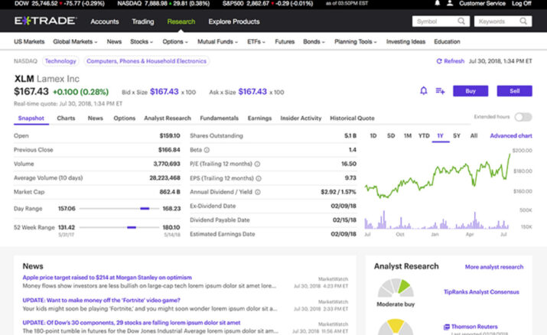Viewport: 547px width, 335px height.
Task: Click the Technology sector tag
Action: [x=60, y=61]
